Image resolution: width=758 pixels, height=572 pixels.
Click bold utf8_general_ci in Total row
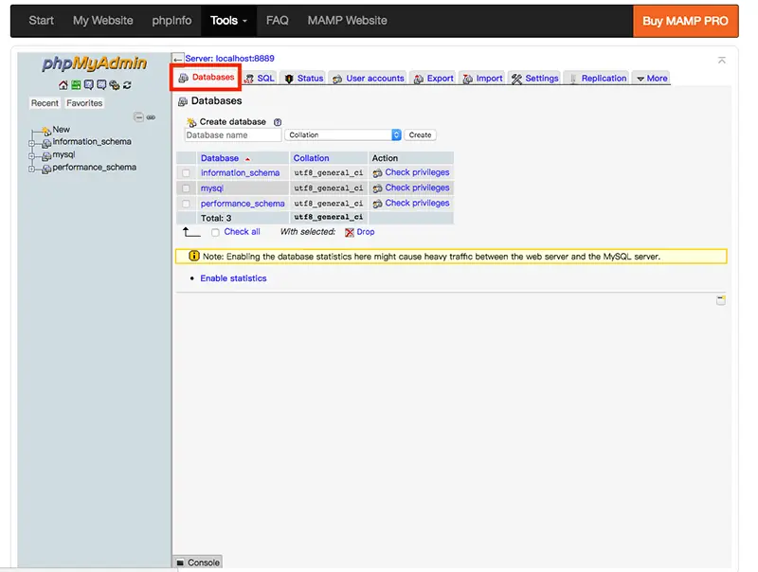coord(328,218)
